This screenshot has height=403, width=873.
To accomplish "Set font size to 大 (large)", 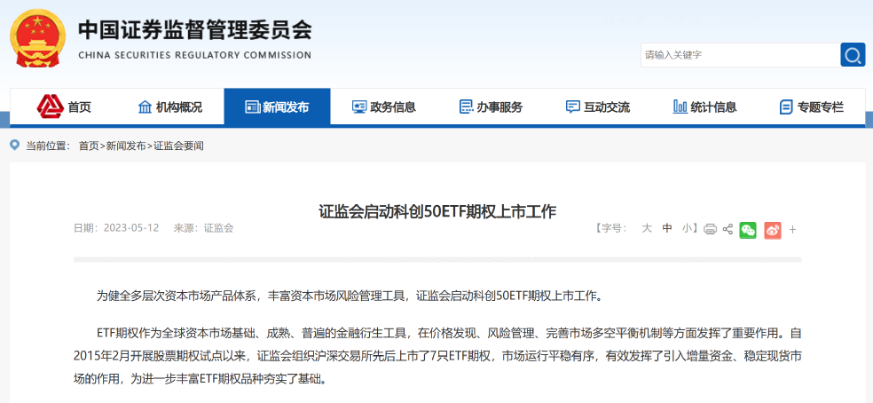I will coord(647,228).
